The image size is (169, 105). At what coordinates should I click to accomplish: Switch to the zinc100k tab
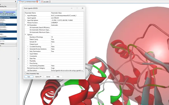[46, 2]
